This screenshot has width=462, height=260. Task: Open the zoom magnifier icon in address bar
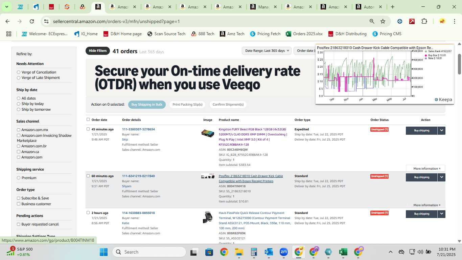pyautogui.click(x=372, y=21)
